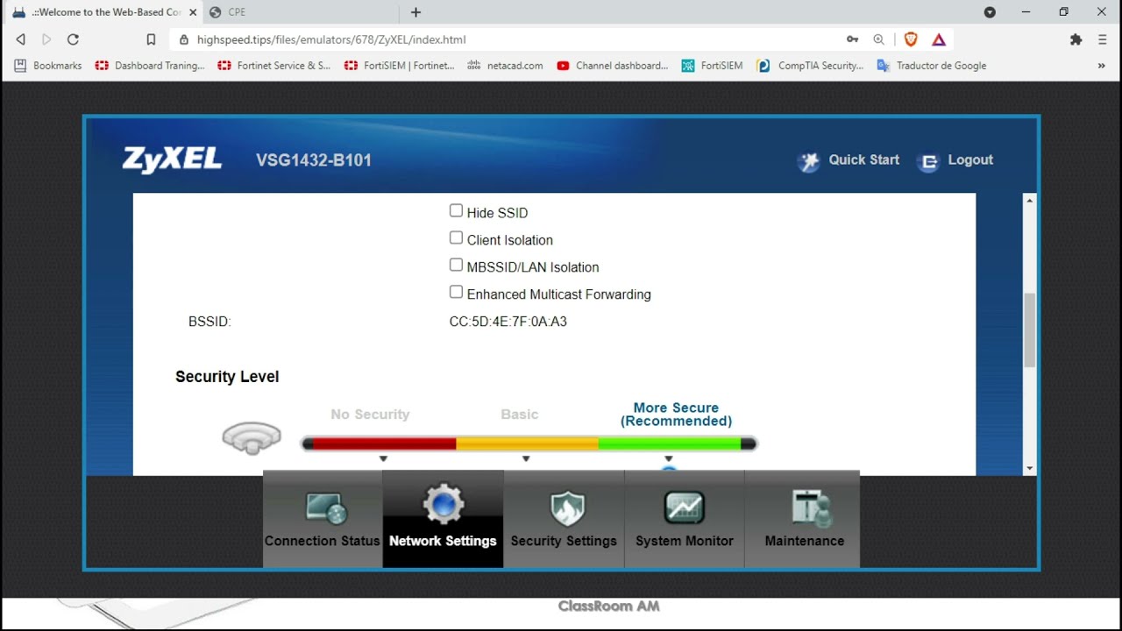Screen dimensions: 1122x631
Task: Open the extensions puzzle icon
Action: point(1076,39)
